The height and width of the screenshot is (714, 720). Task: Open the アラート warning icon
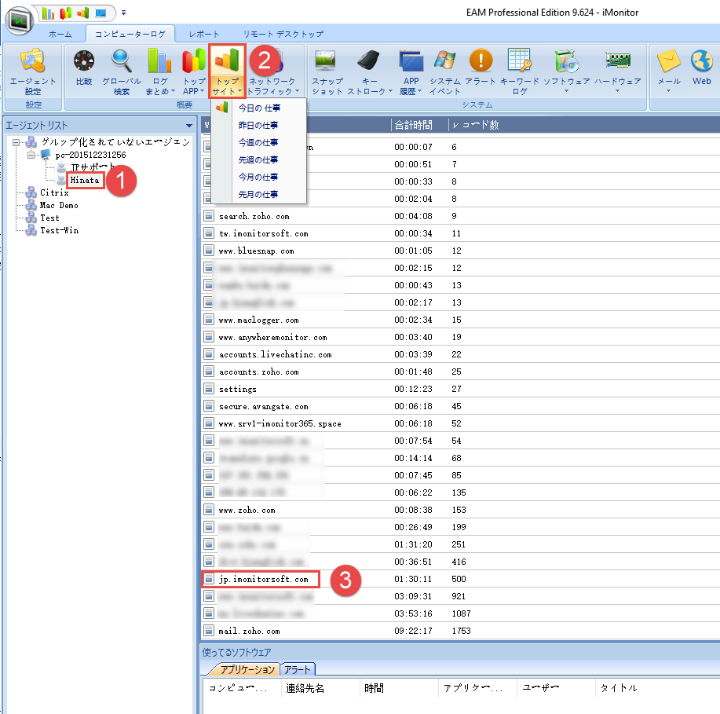point(480,71)
